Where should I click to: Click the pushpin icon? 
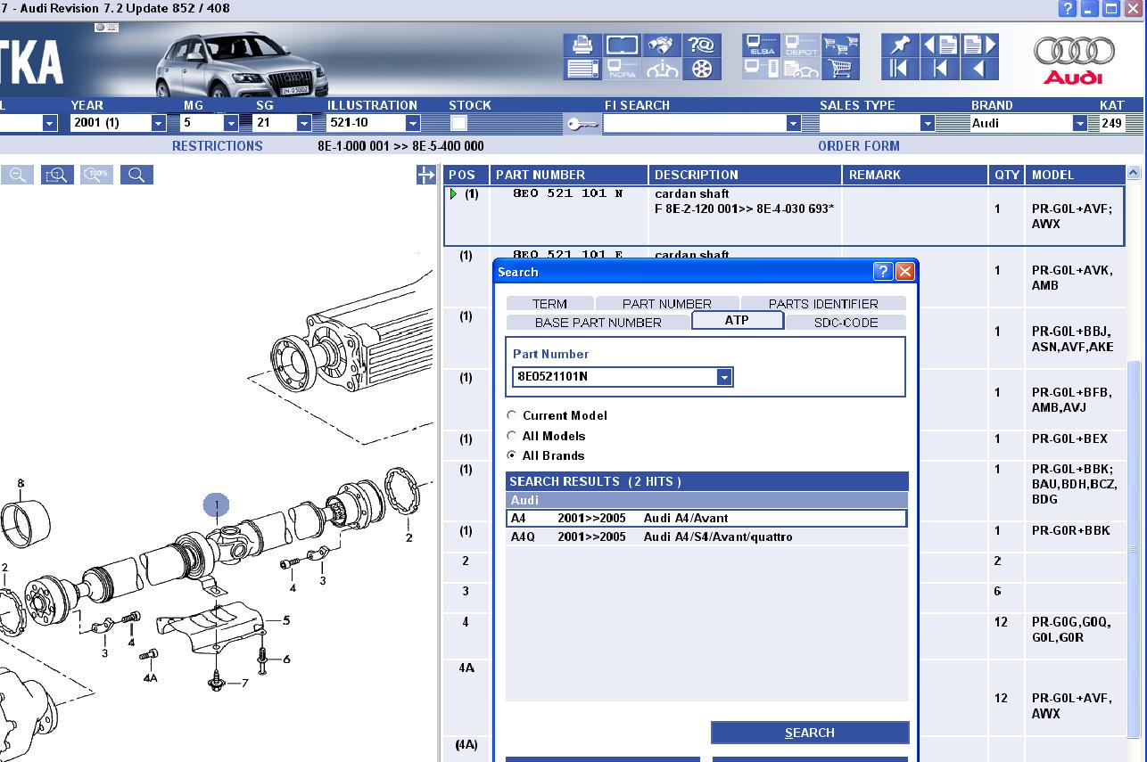tap(900, 45)
